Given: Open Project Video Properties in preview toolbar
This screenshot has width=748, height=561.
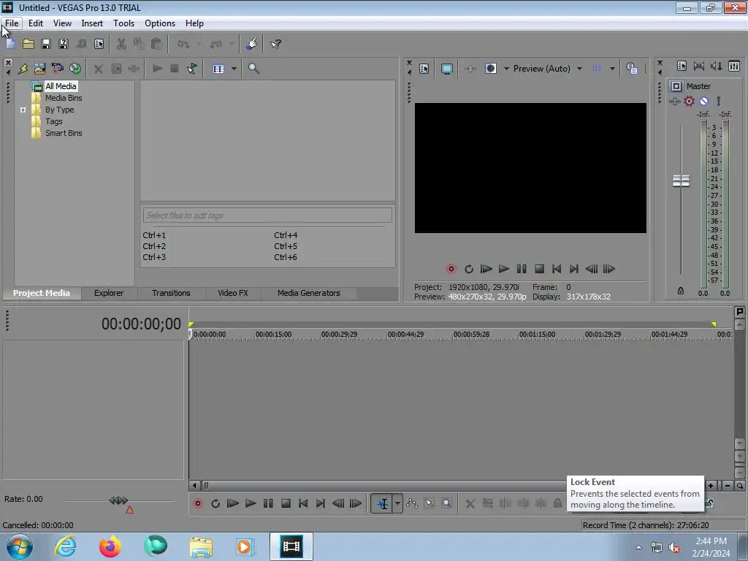Looking at the screenshot, I should click(424, 69).
